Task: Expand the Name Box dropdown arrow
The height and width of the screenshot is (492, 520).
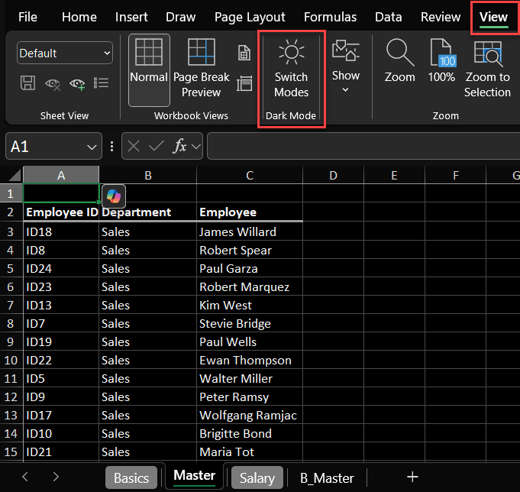Action: coord(92,147)
